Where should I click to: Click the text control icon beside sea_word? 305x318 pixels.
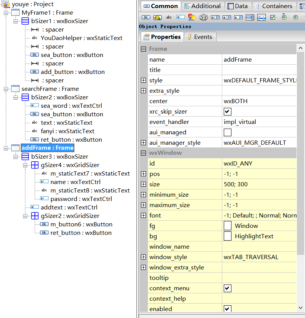point(35,105)
